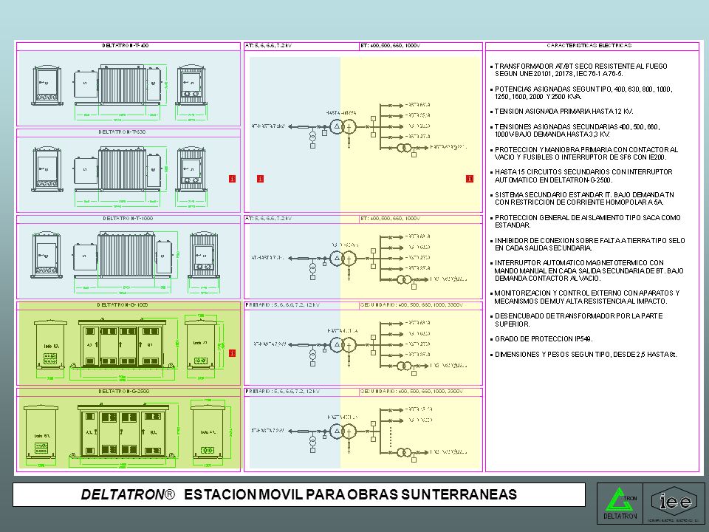
Task: Click the CARACTERISTICAS ELECTRICAS heading
Action: click(x=589, y=46)
